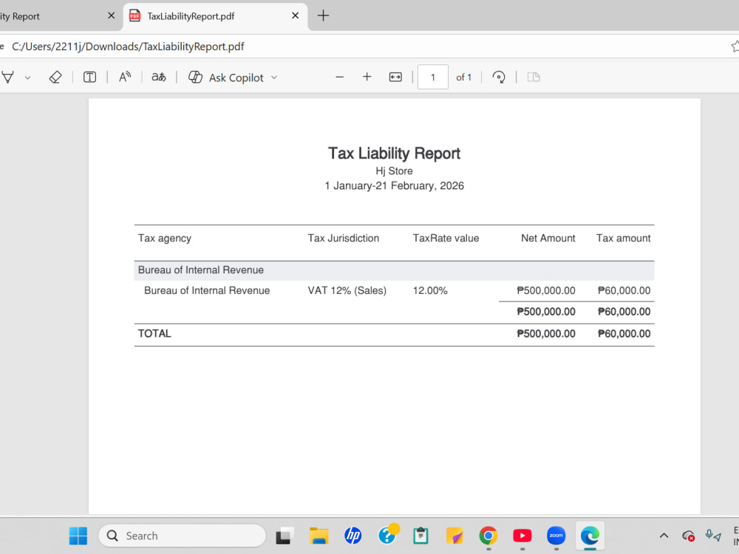The width and height of the screenshot is (739, 554).
Task: Zoom out with the minus button
Action: click(339, 78)
